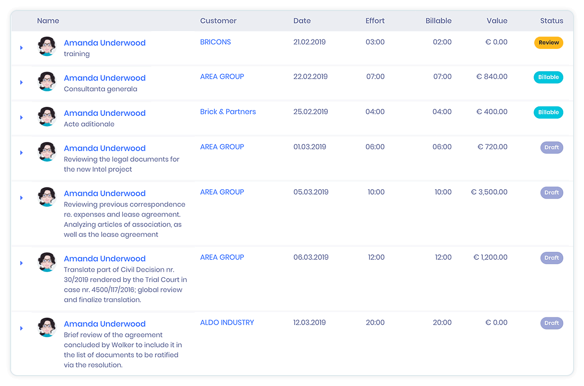Click avatar in Intel project review row
584x386 pixels.
[47, 152]
